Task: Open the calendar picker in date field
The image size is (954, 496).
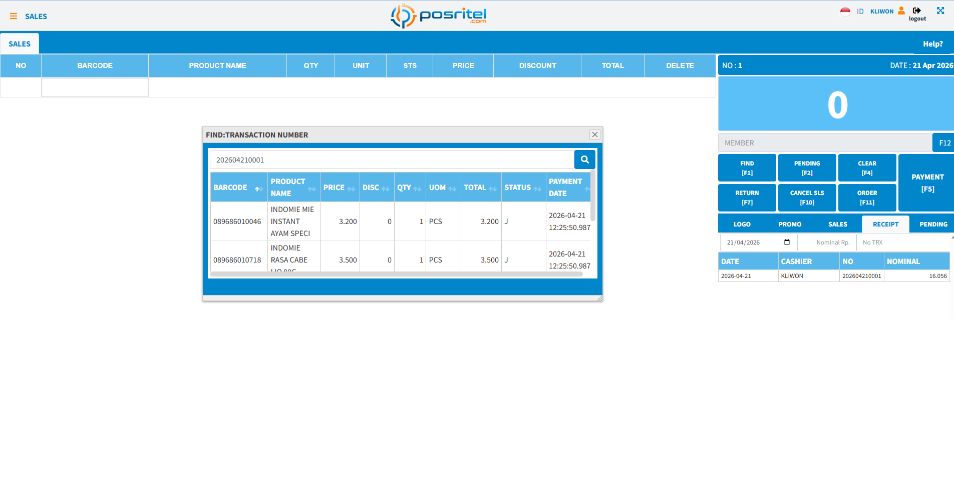Action: click(x=787, y=242)
